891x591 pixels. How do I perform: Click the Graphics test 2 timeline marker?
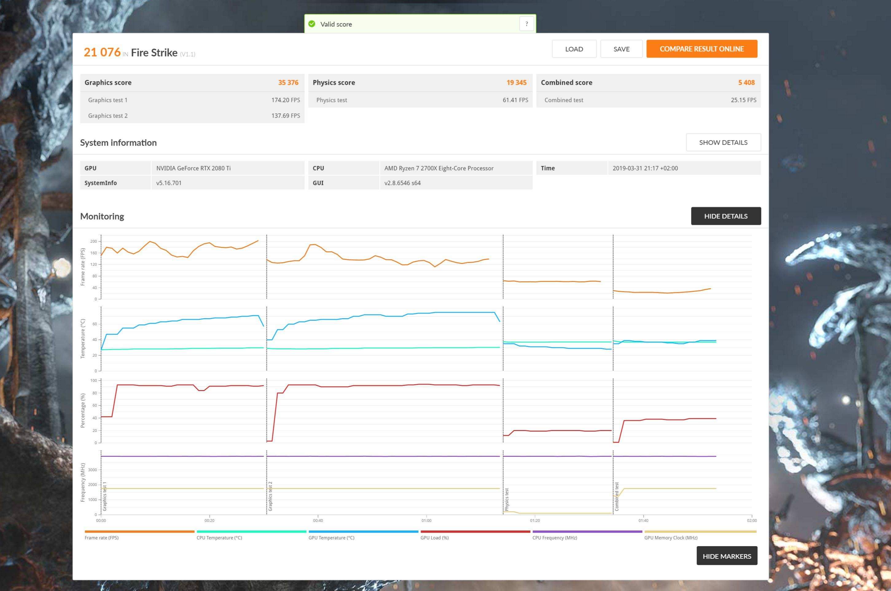pyautogui.click(x=270, y=496)
